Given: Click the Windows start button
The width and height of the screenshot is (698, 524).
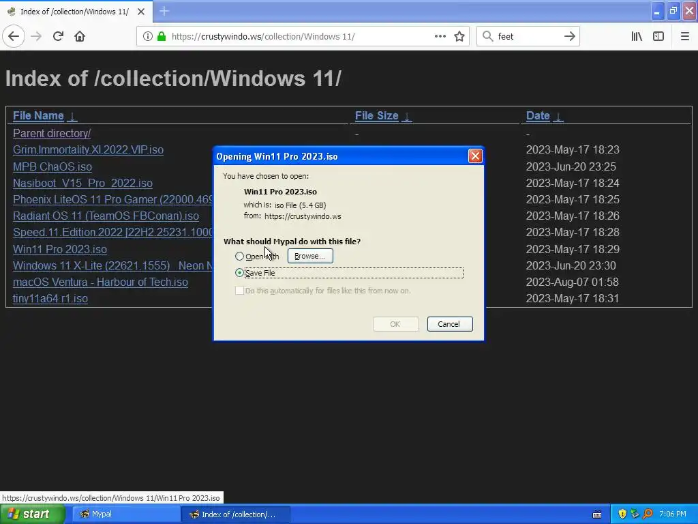Looking at the screenshot, I should pyautogui.click(x=32, y=514).
